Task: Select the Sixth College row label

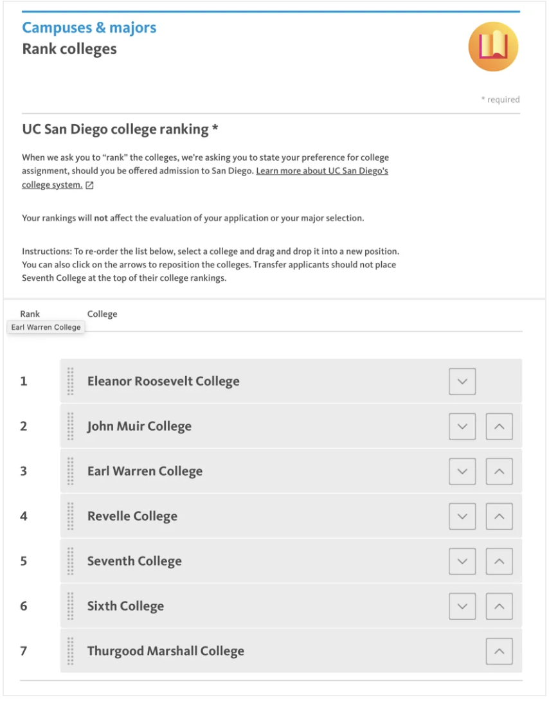Action: 125,606
